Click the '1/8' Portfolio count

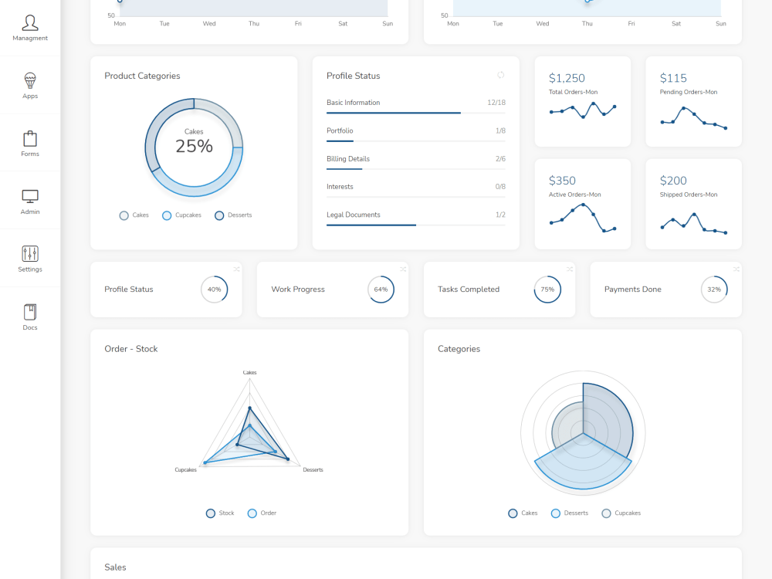(x=501, y=130)
